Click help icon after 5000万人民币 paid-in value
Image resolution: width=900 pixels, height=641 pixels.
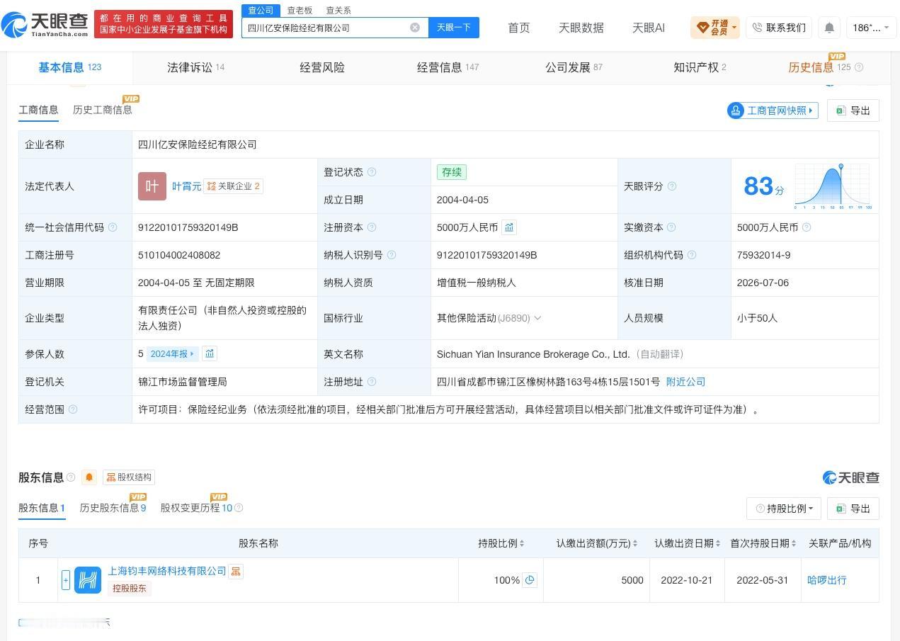(807, 227)
